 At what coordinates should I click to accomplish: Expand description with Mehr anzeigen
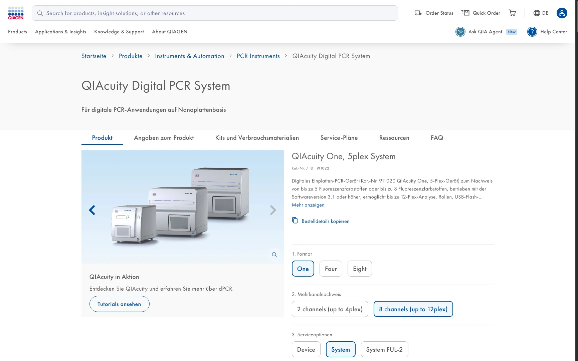pos(308,205)
